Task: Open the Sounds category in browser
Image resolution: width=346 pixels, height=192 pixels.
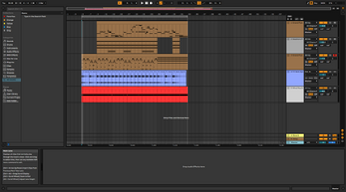Action: pos(10,41)
